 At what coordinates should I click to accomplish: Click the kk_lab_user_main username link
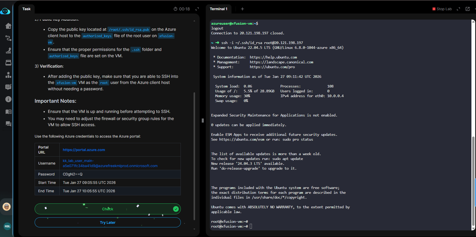[x=110, y=163]
